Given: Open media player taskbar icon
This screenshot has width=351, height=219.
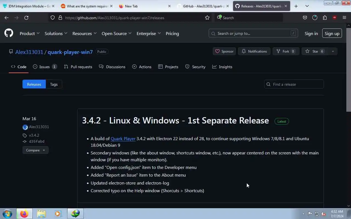Looking at the screenshot, I should pyautogui.click(x=58, y=214).
